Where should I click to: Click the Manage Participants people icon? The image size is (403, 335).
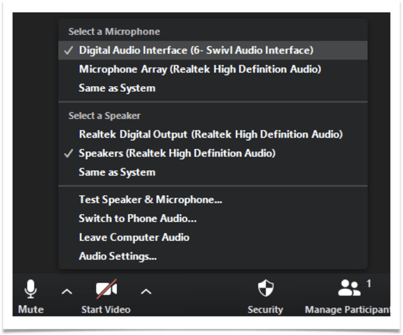coord(350,288)
